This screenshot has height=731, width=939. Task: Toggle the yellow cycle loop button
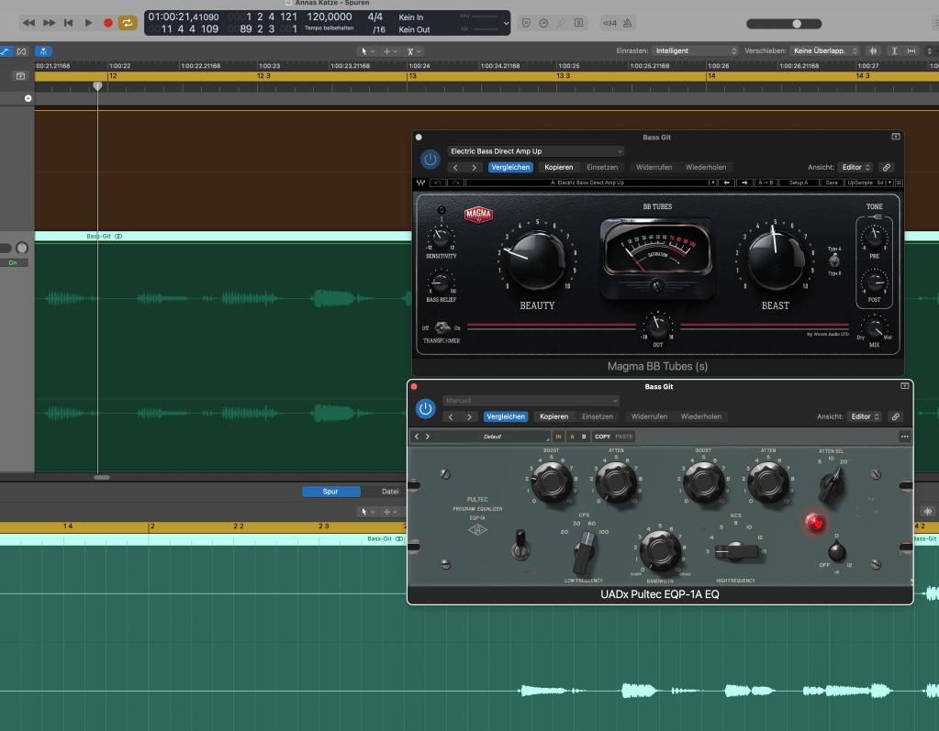point(127,22)
